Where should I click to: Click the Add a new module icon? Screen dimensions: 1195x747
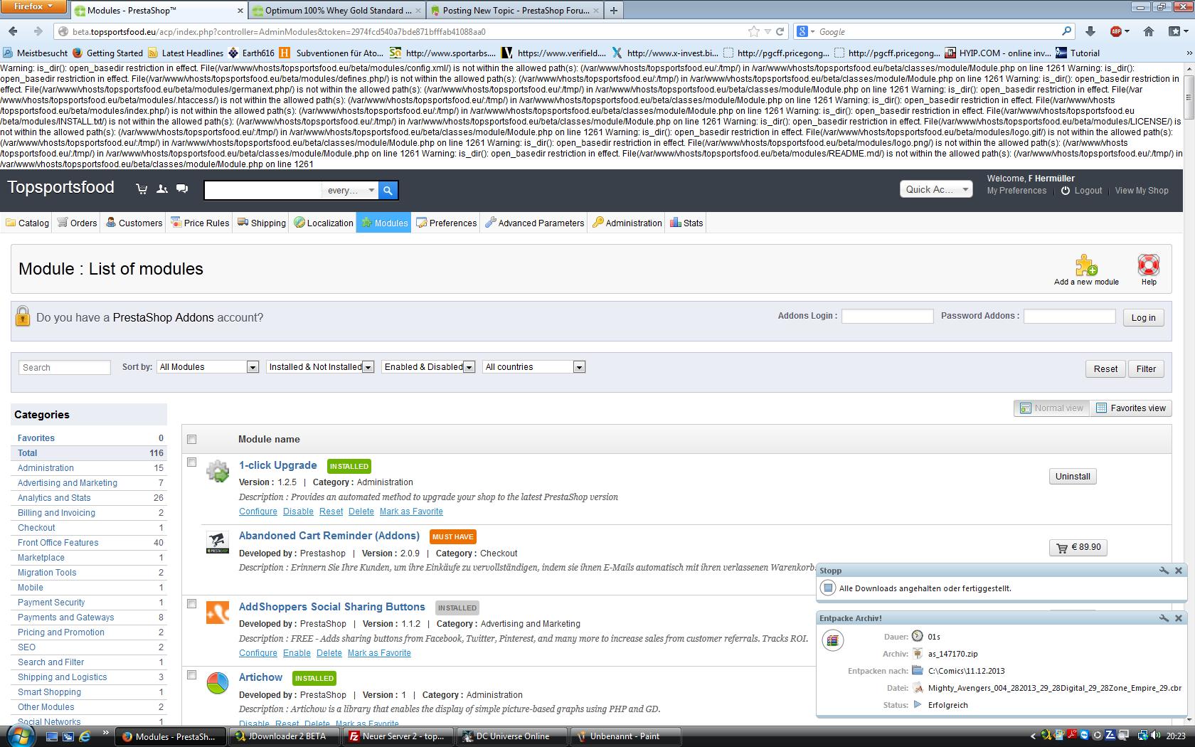point(1086,265)
